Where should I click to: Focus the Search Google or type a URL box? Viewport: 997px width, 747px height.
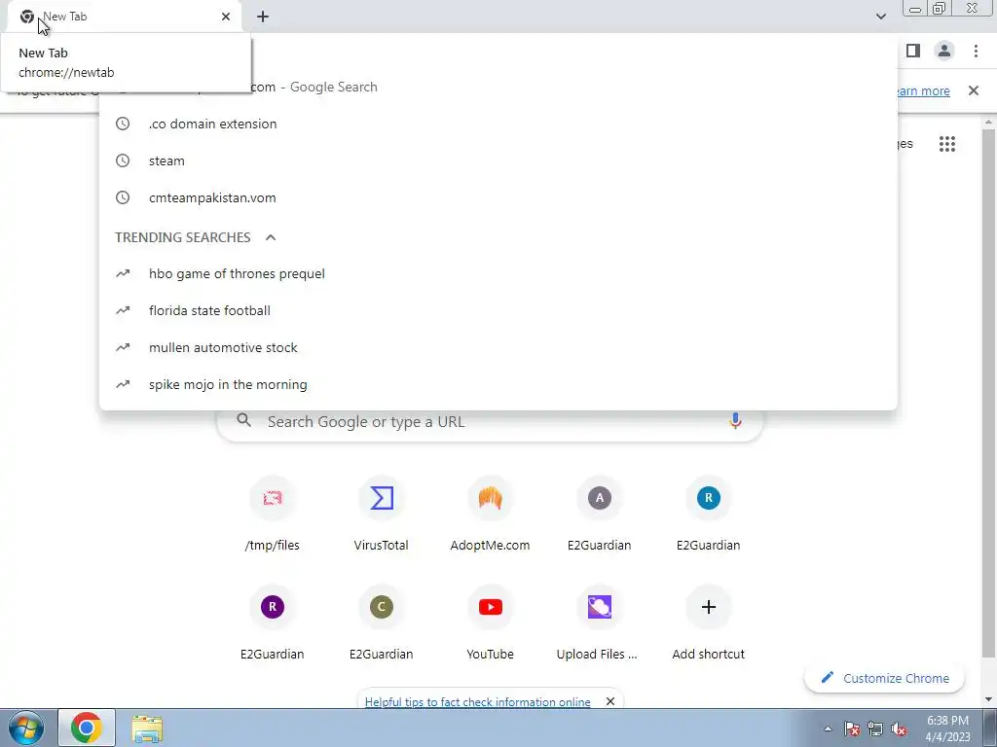[x=490, y=422]
